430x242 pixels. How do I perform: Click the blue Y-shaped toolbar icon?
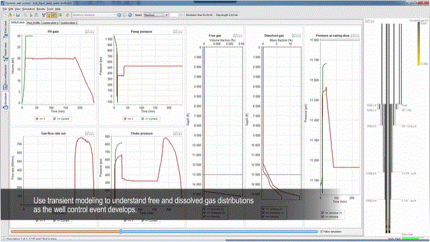tap(43, 15)
